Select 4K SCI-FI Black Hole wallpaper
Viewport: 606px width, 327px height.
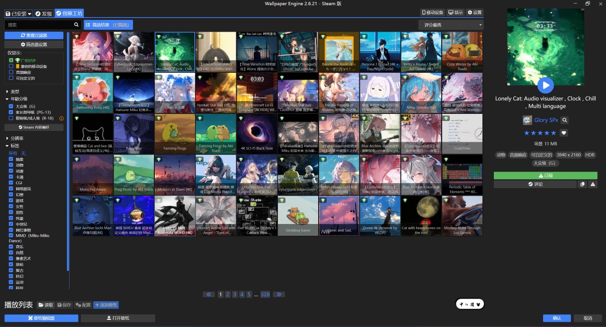pyautogui.click(x=257, y=134)
